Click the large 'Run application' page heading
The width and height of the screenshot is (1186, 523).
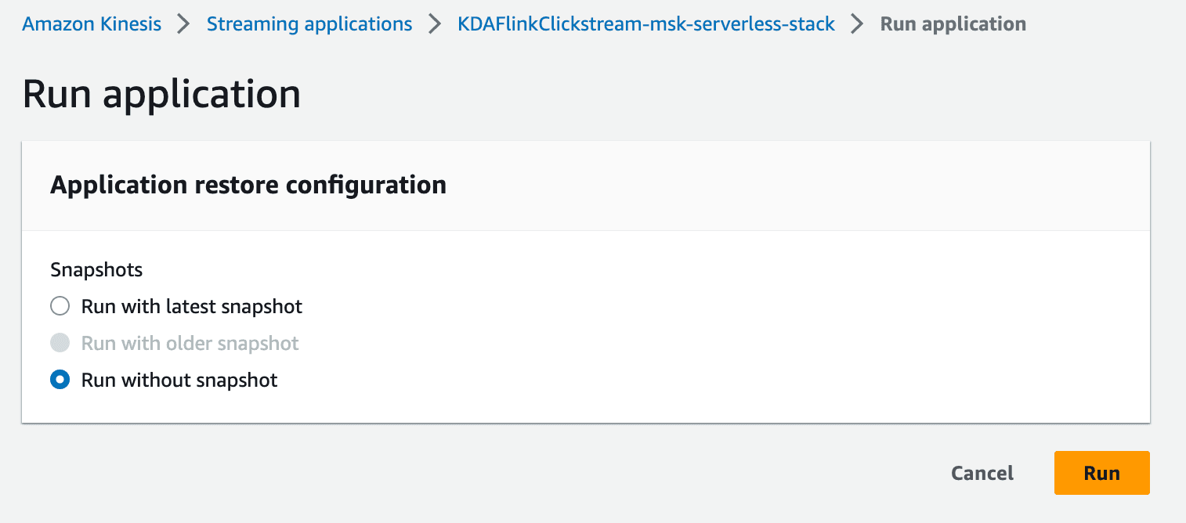pyautogui.click(x=161, y=94)
